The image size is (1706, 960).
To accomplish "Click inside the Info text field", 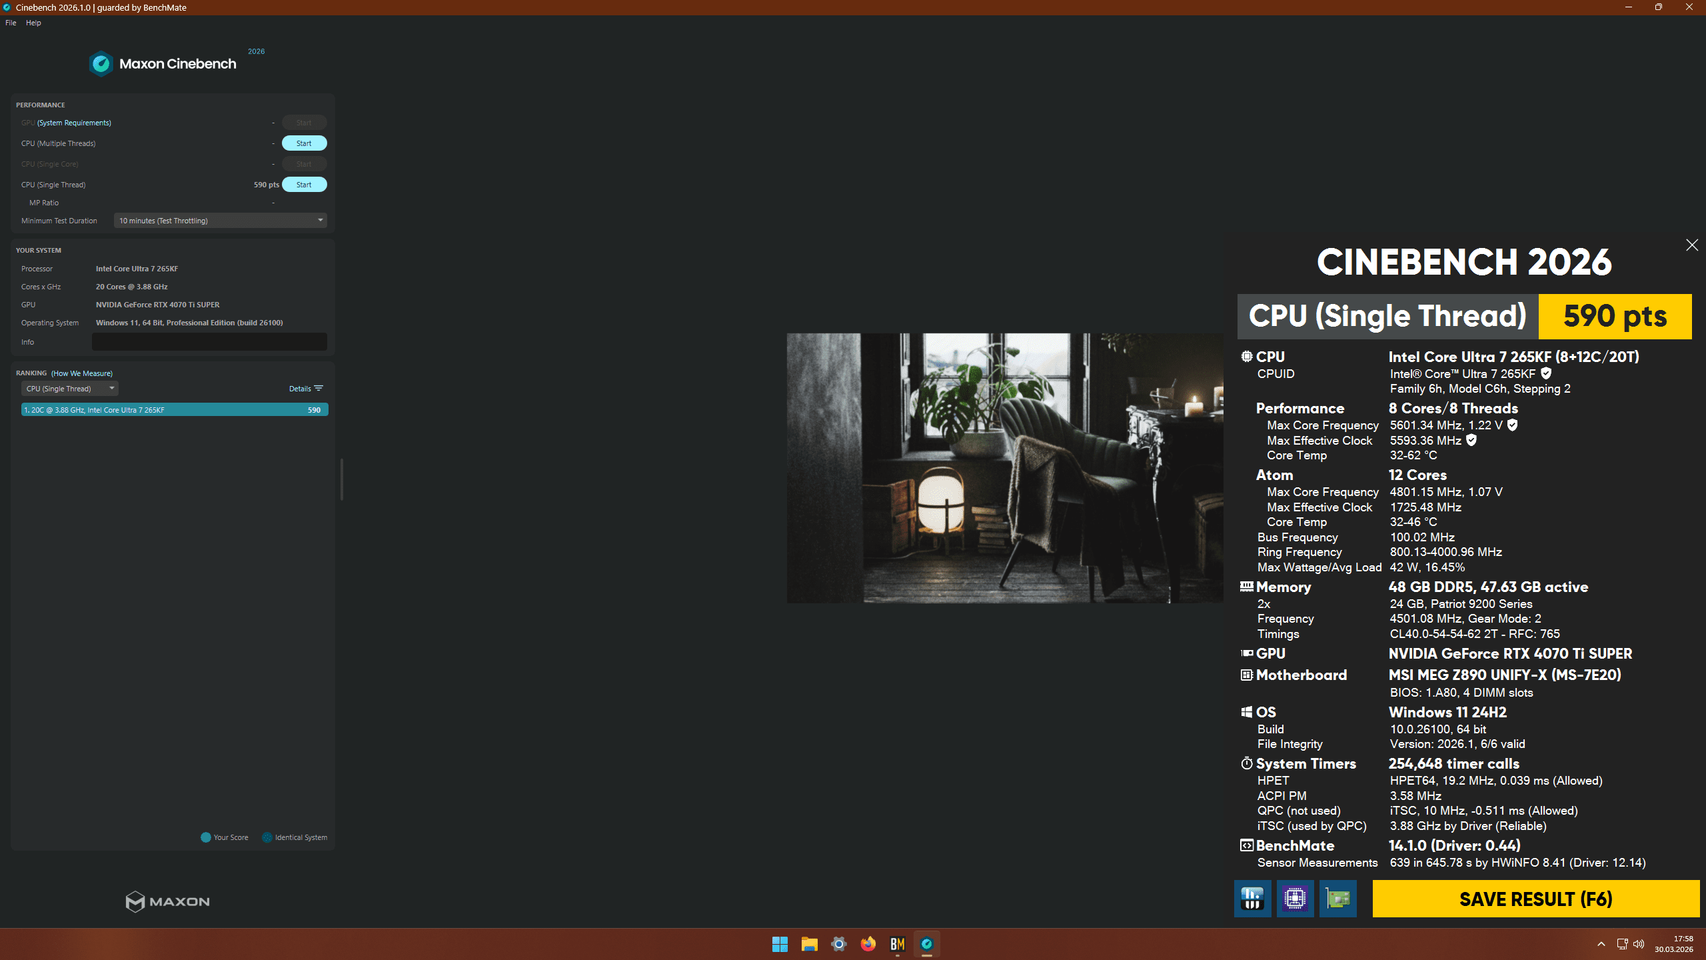I will pos(209,341).
